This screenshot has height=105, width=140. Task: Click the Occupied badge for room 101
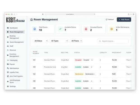78,60
